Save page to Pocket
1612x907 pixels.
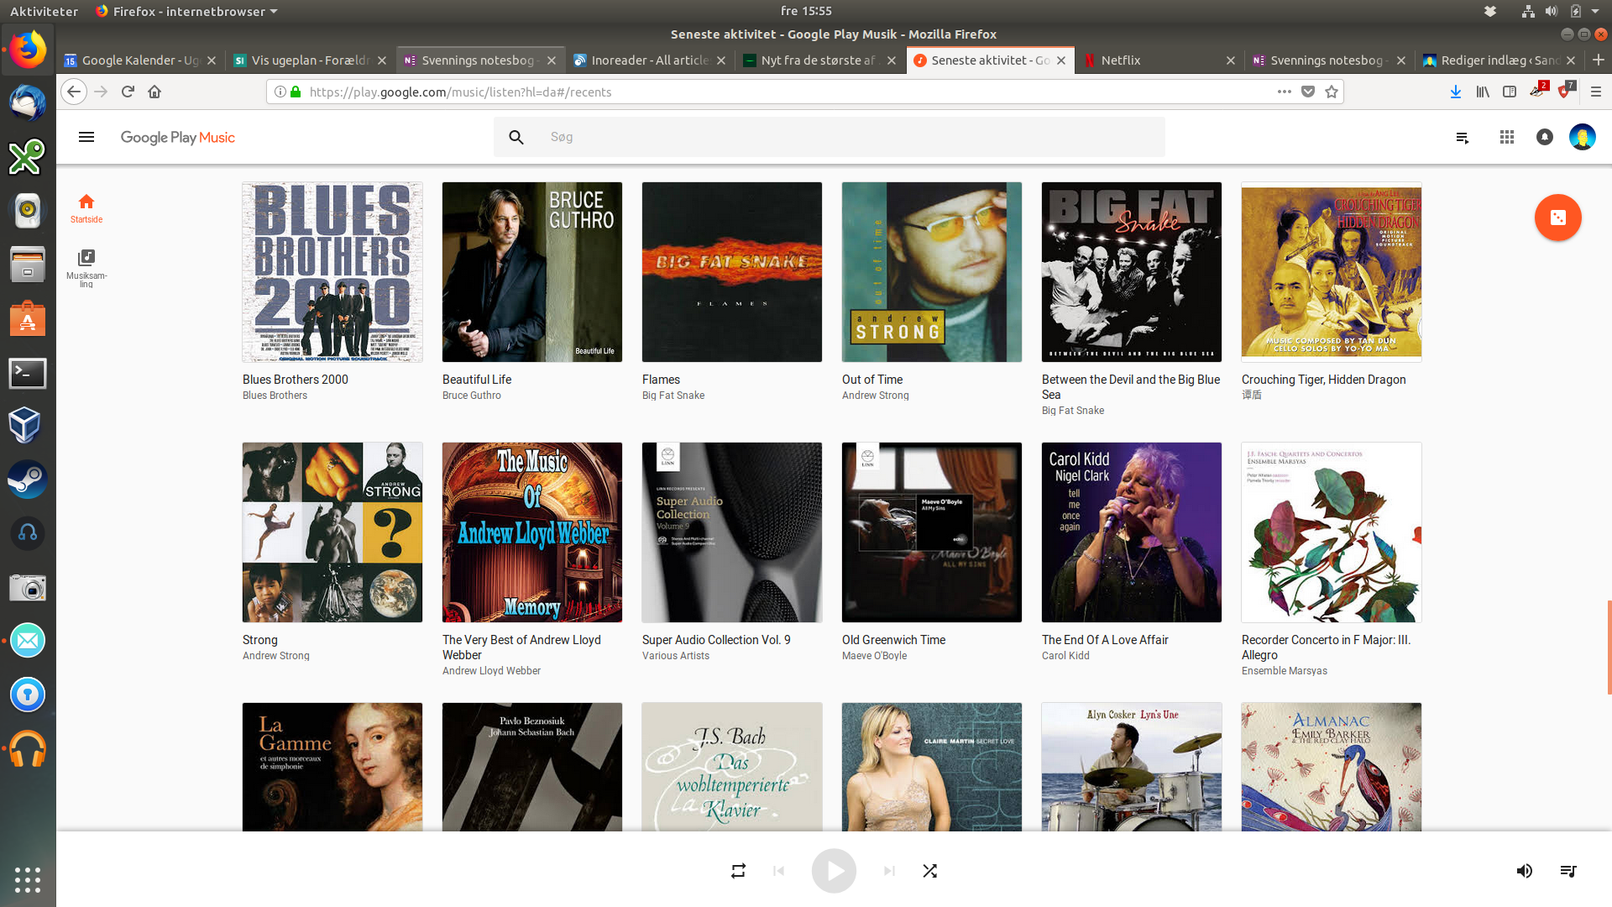[x=1308, y=92]
